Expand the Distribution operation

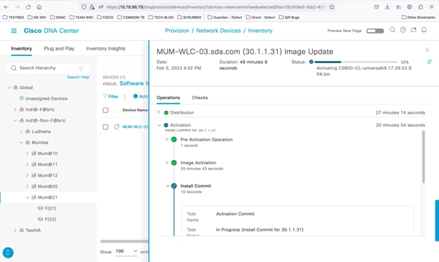coord(159,112)
